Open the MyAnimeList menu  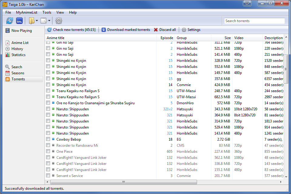point(27,12)
